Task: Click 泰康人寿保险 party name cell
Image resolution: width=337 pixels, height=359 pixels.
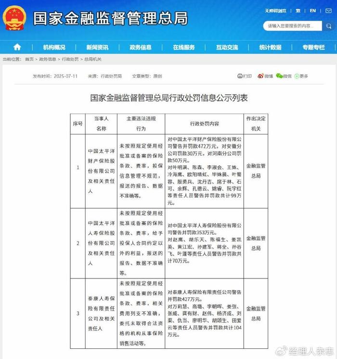Action: pyautogui.click(x=101, y=313)
